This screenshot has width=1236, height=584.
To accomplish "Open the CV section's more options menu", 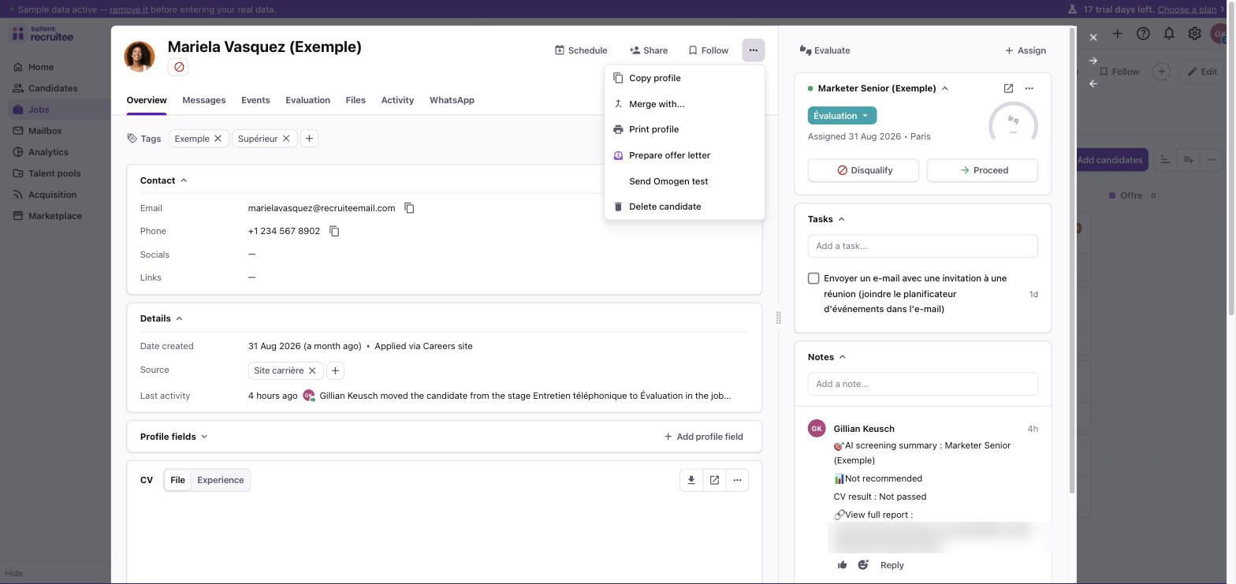I will [737, 480].
